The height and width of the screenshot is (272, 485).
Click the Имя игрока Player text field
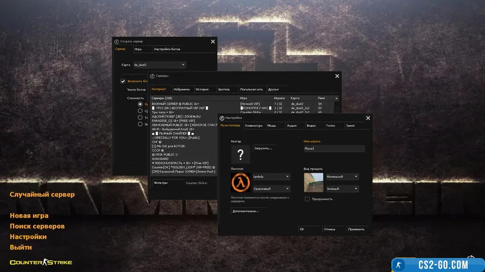334,149
